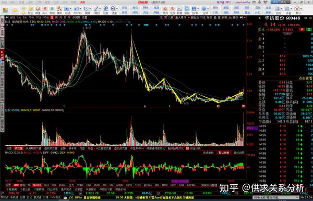Toggle the 日 daily period button

[x=52, y=18]
